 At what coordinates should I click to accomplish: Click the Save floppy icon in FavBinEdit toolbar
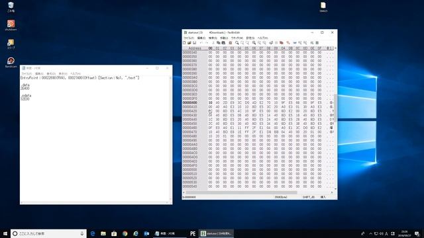pyautogui.click(x=194, y=42)
